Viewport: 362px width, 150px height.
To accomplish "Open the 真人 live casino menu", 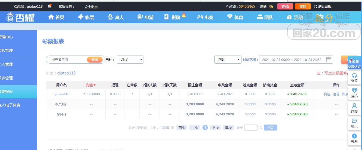I will pyautogui.click(x=116, y=17).
